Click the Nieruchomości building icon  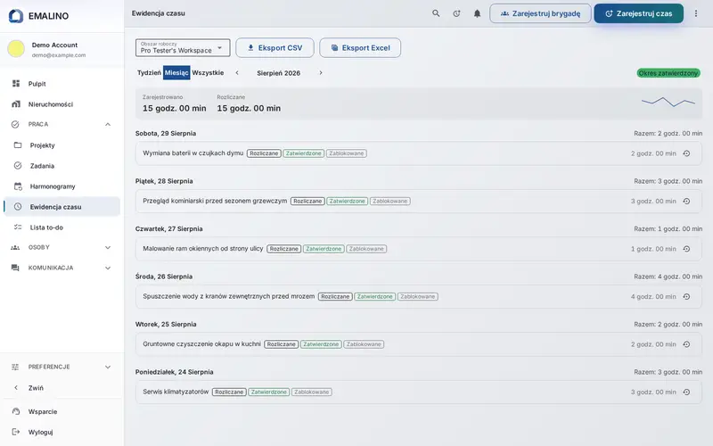tap(16, 104)
